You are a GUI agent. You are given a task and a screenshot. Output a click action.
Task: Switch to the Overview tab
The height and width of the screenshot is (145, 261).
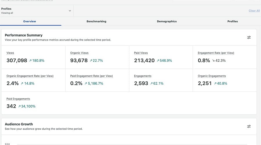point(30,21)
